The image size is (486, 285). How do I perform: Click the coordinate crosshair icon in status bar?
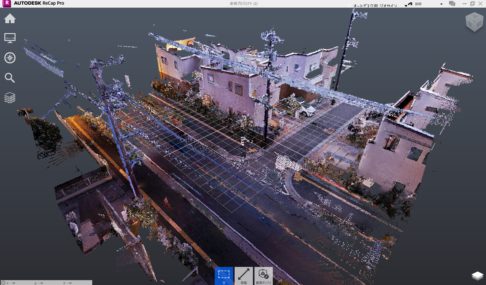coord(3,283)
